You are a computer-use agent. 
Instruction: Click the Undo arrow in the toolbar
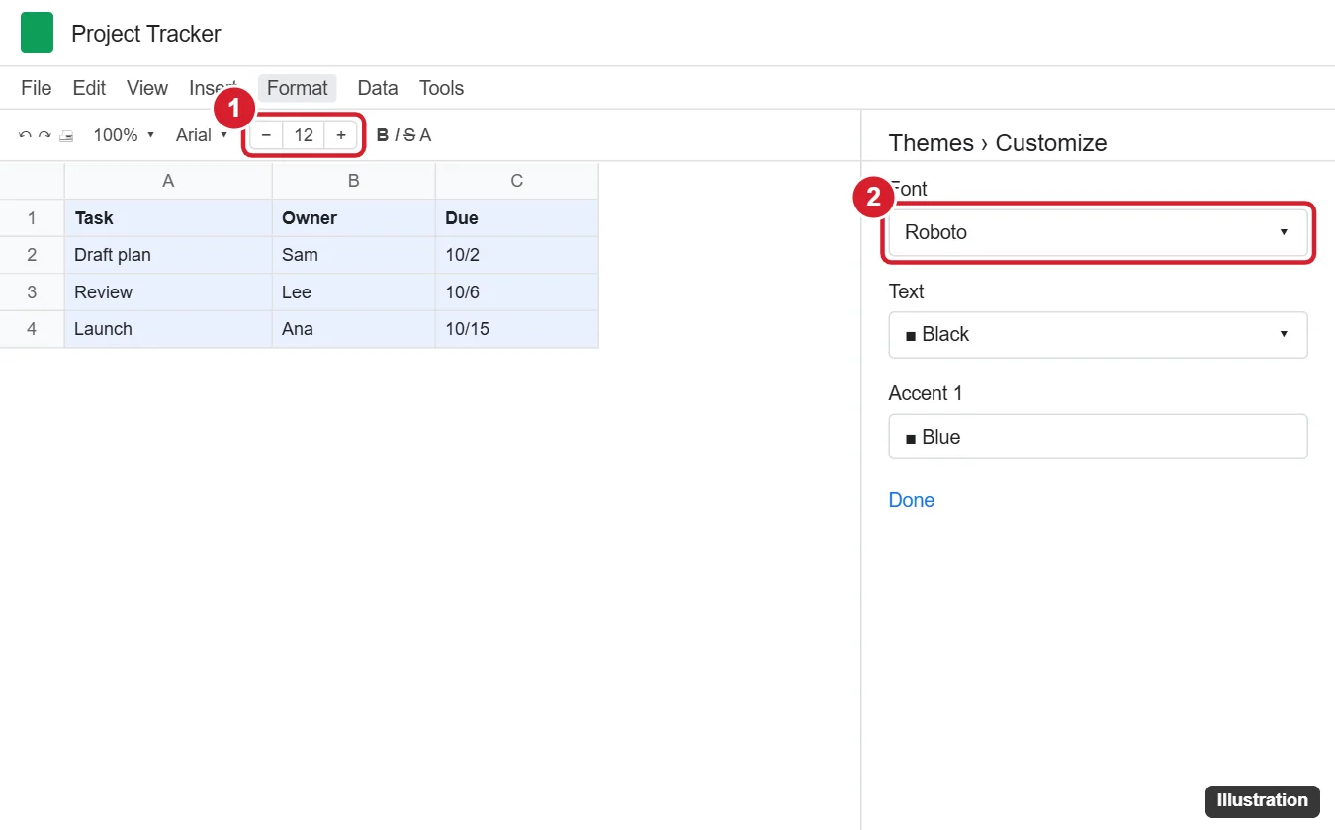(25, 135)
